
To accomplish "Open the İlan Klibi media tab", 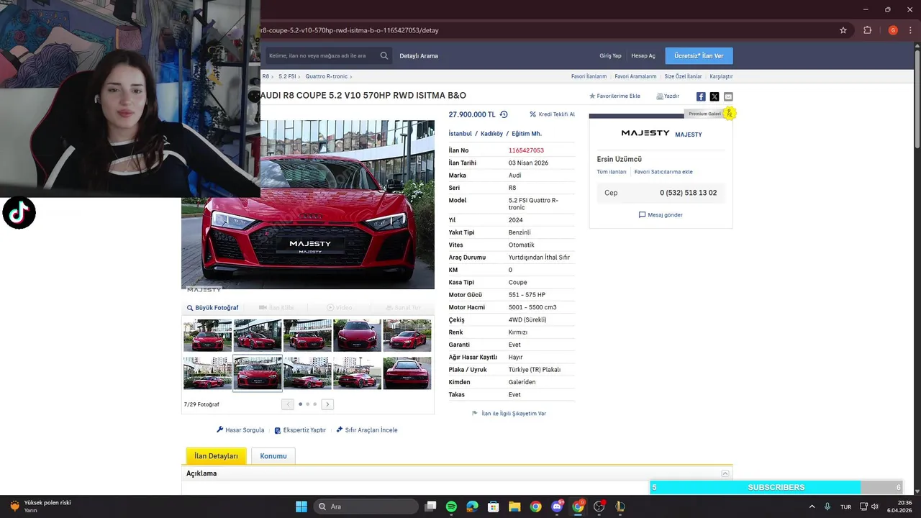I will pyautogui.click(x=276, y=308).
